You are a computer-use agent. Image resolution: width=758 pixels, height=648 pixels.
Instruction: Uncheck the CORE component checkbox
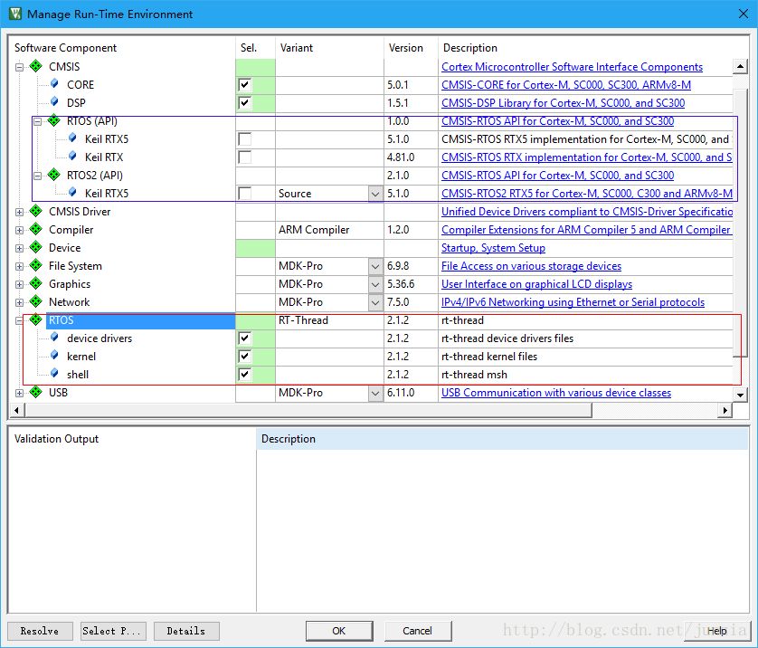[245, 85]
